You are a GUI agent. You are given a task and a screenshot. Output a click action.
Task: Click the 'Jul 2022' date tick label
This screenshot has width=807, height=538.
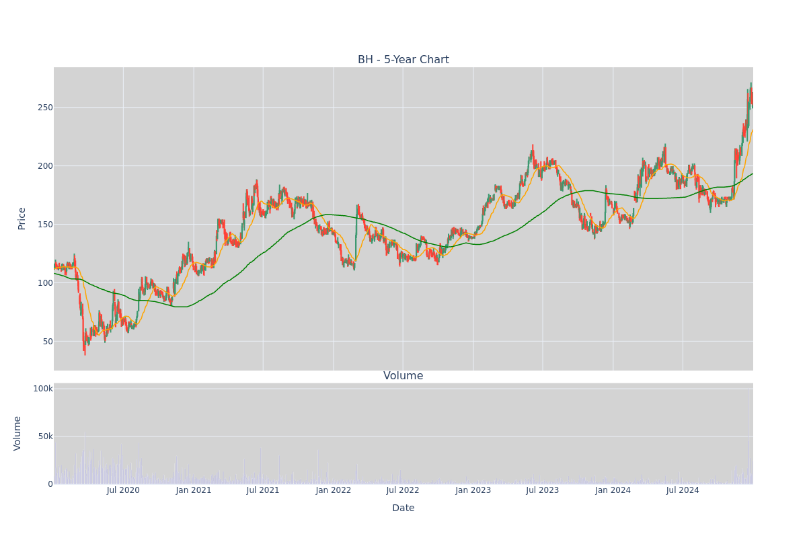click(x=403, y=490)
